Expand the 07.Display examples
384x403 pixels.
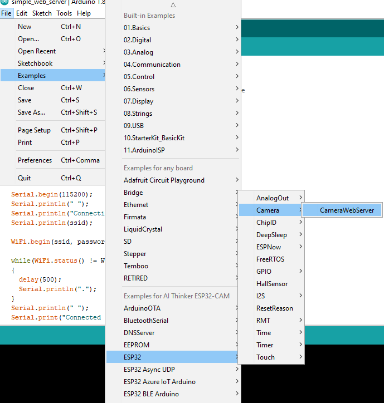[173, 101]
